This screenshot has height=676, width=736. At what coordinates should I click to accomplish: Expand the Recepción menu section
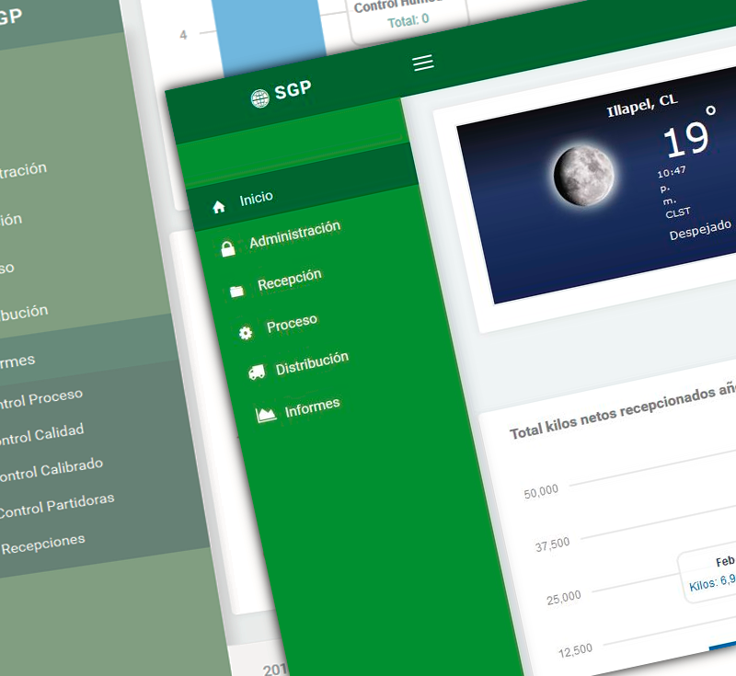tap(290, 279)
